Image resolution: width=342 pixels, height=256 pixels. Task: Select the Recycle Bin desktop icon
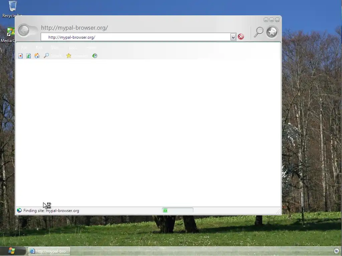click(12, 9)
